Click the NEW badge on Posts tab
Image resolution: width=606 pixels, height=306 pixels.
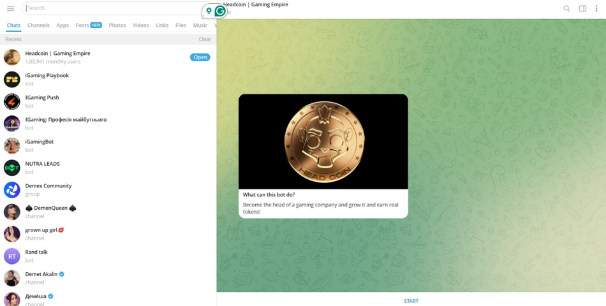pyautogui.click(x=96, y=25)
